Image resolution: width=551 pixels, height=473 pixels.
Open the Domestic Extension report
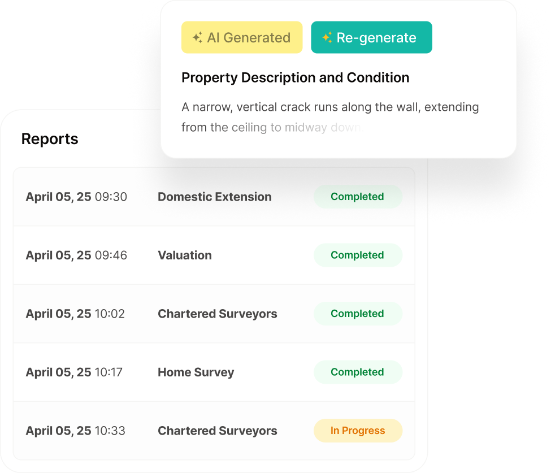click(214, 197)
